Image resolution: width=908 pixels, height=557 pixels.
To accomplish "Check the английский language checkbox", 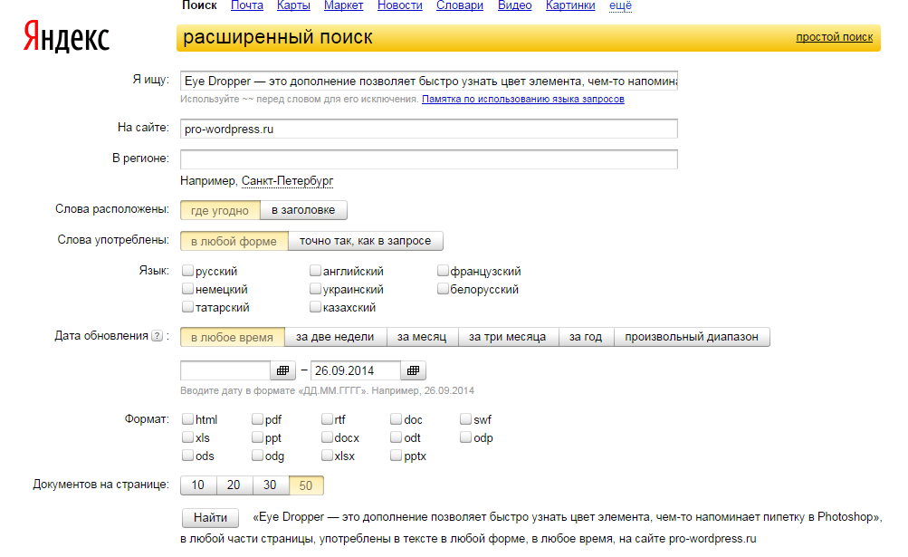I will pyautogui.click(x=315, y=271).
